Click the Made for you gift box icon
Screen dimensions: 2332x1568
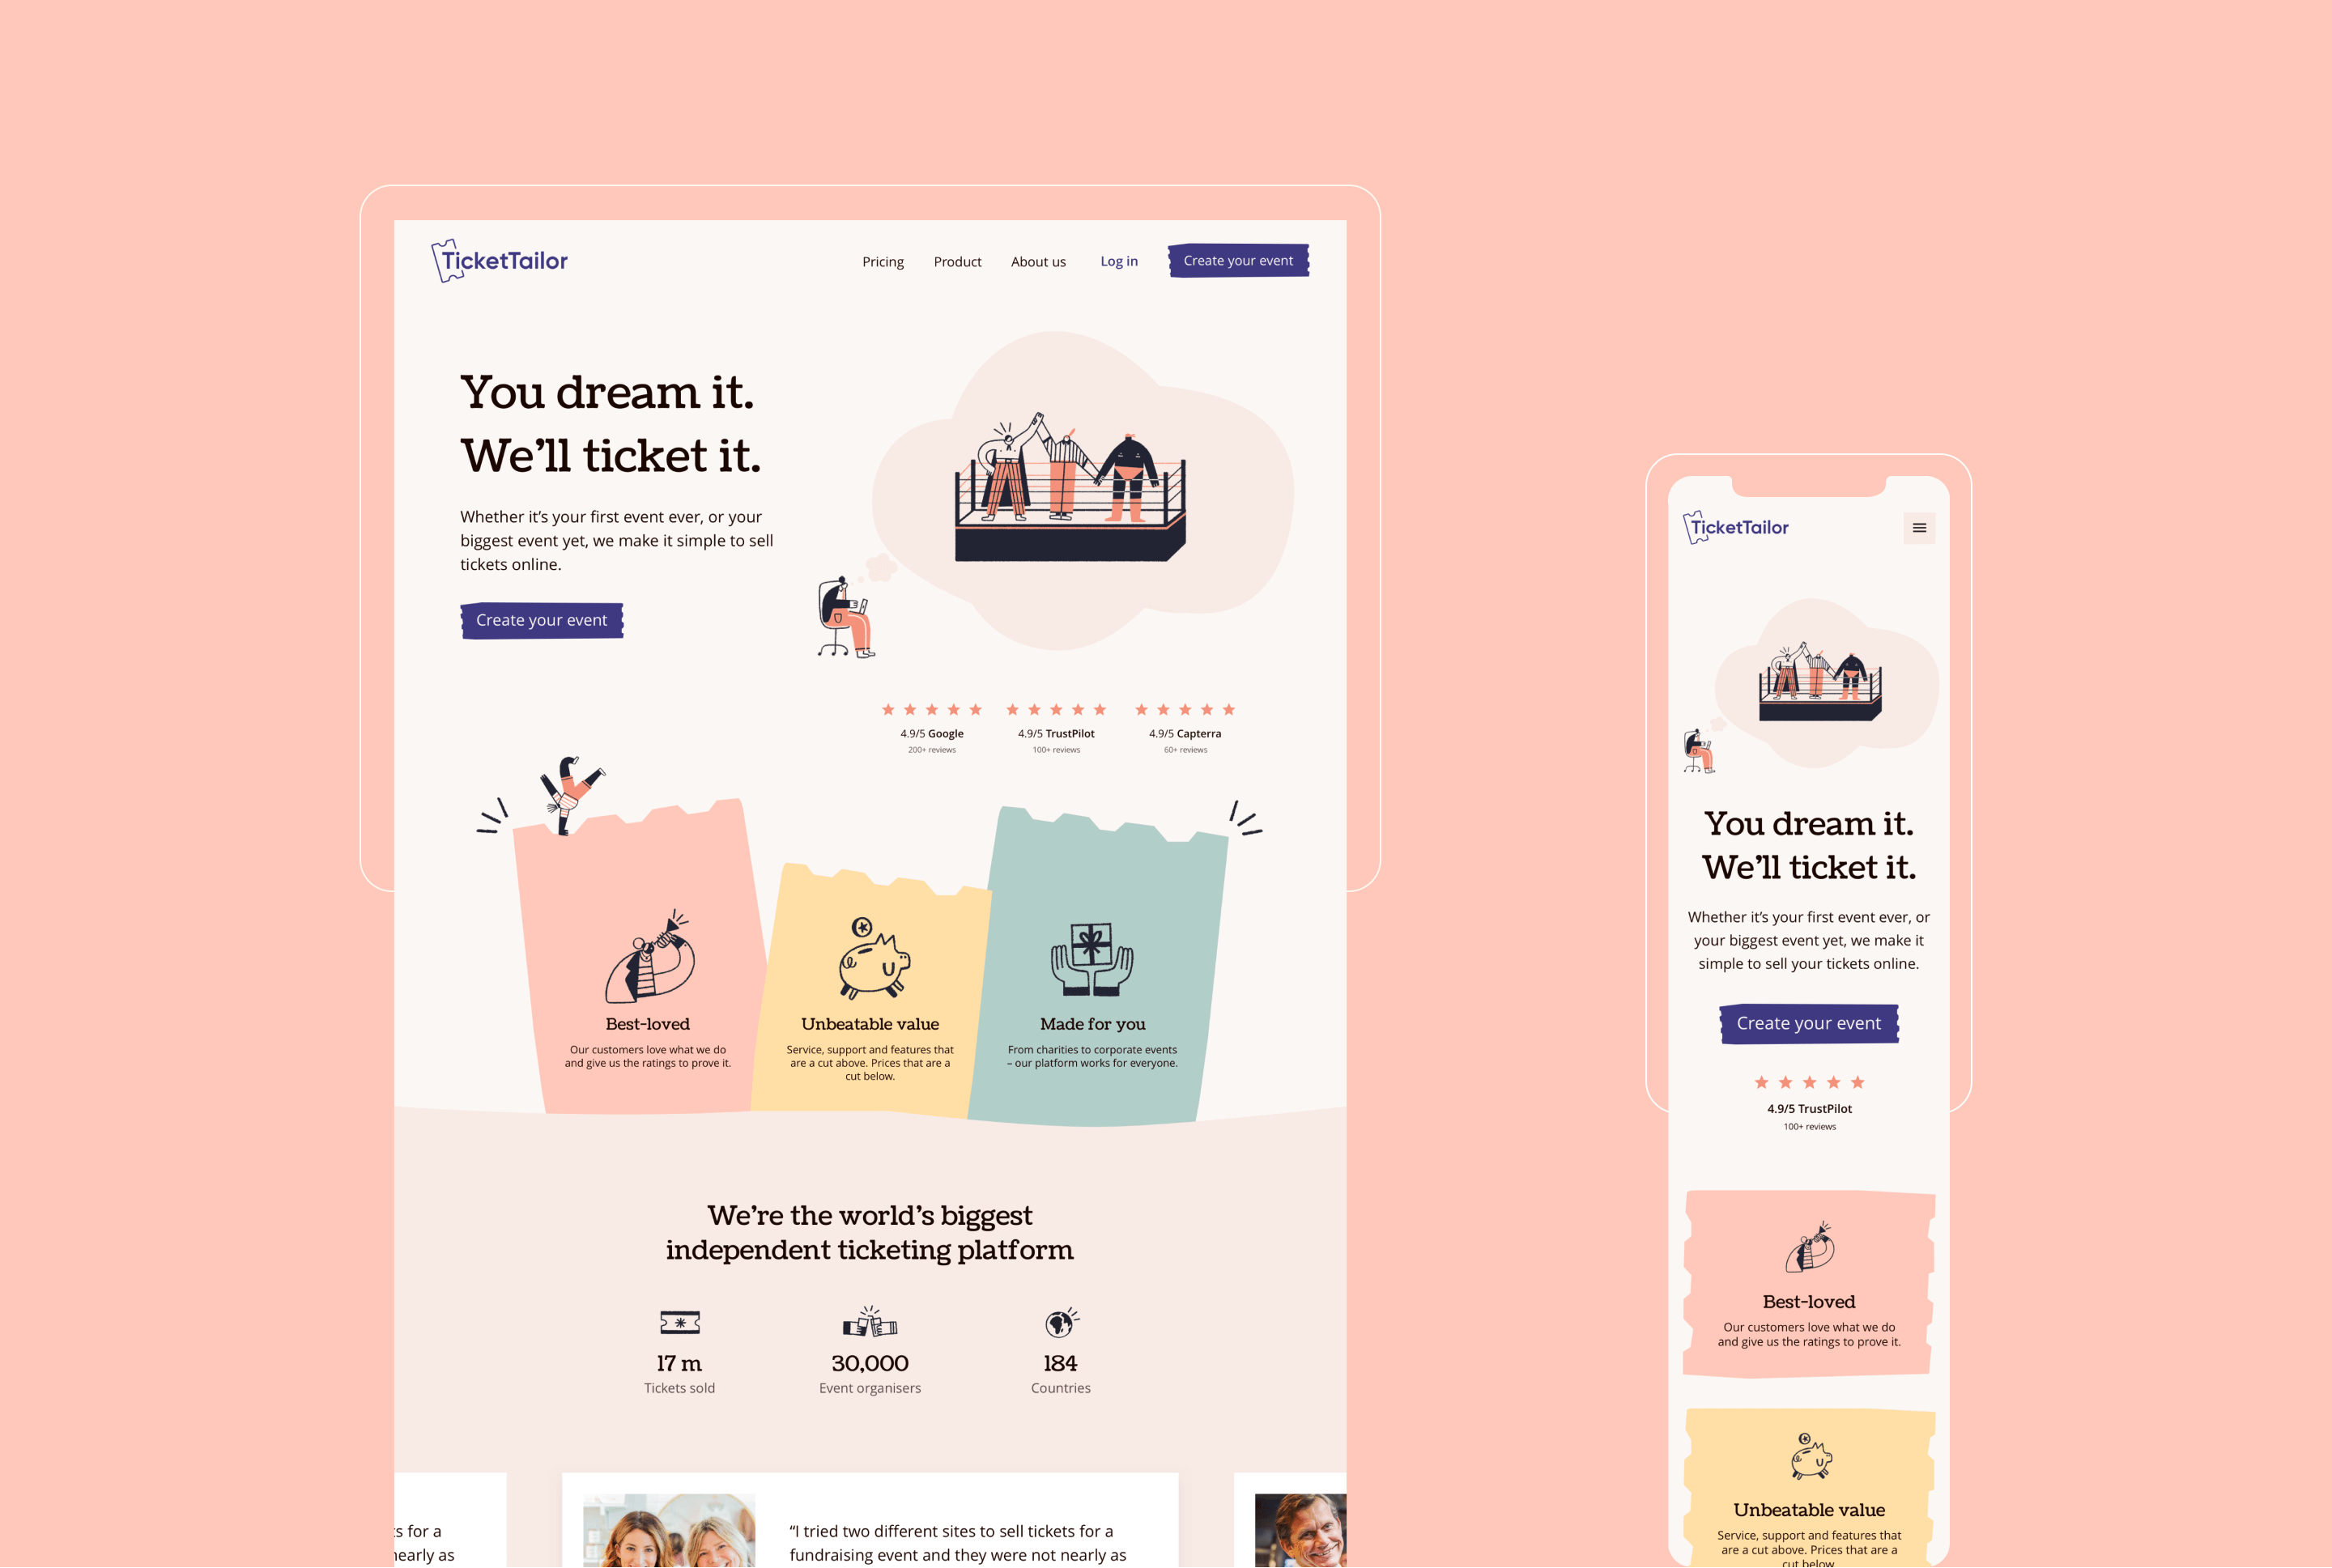(x=1094, y=959)
